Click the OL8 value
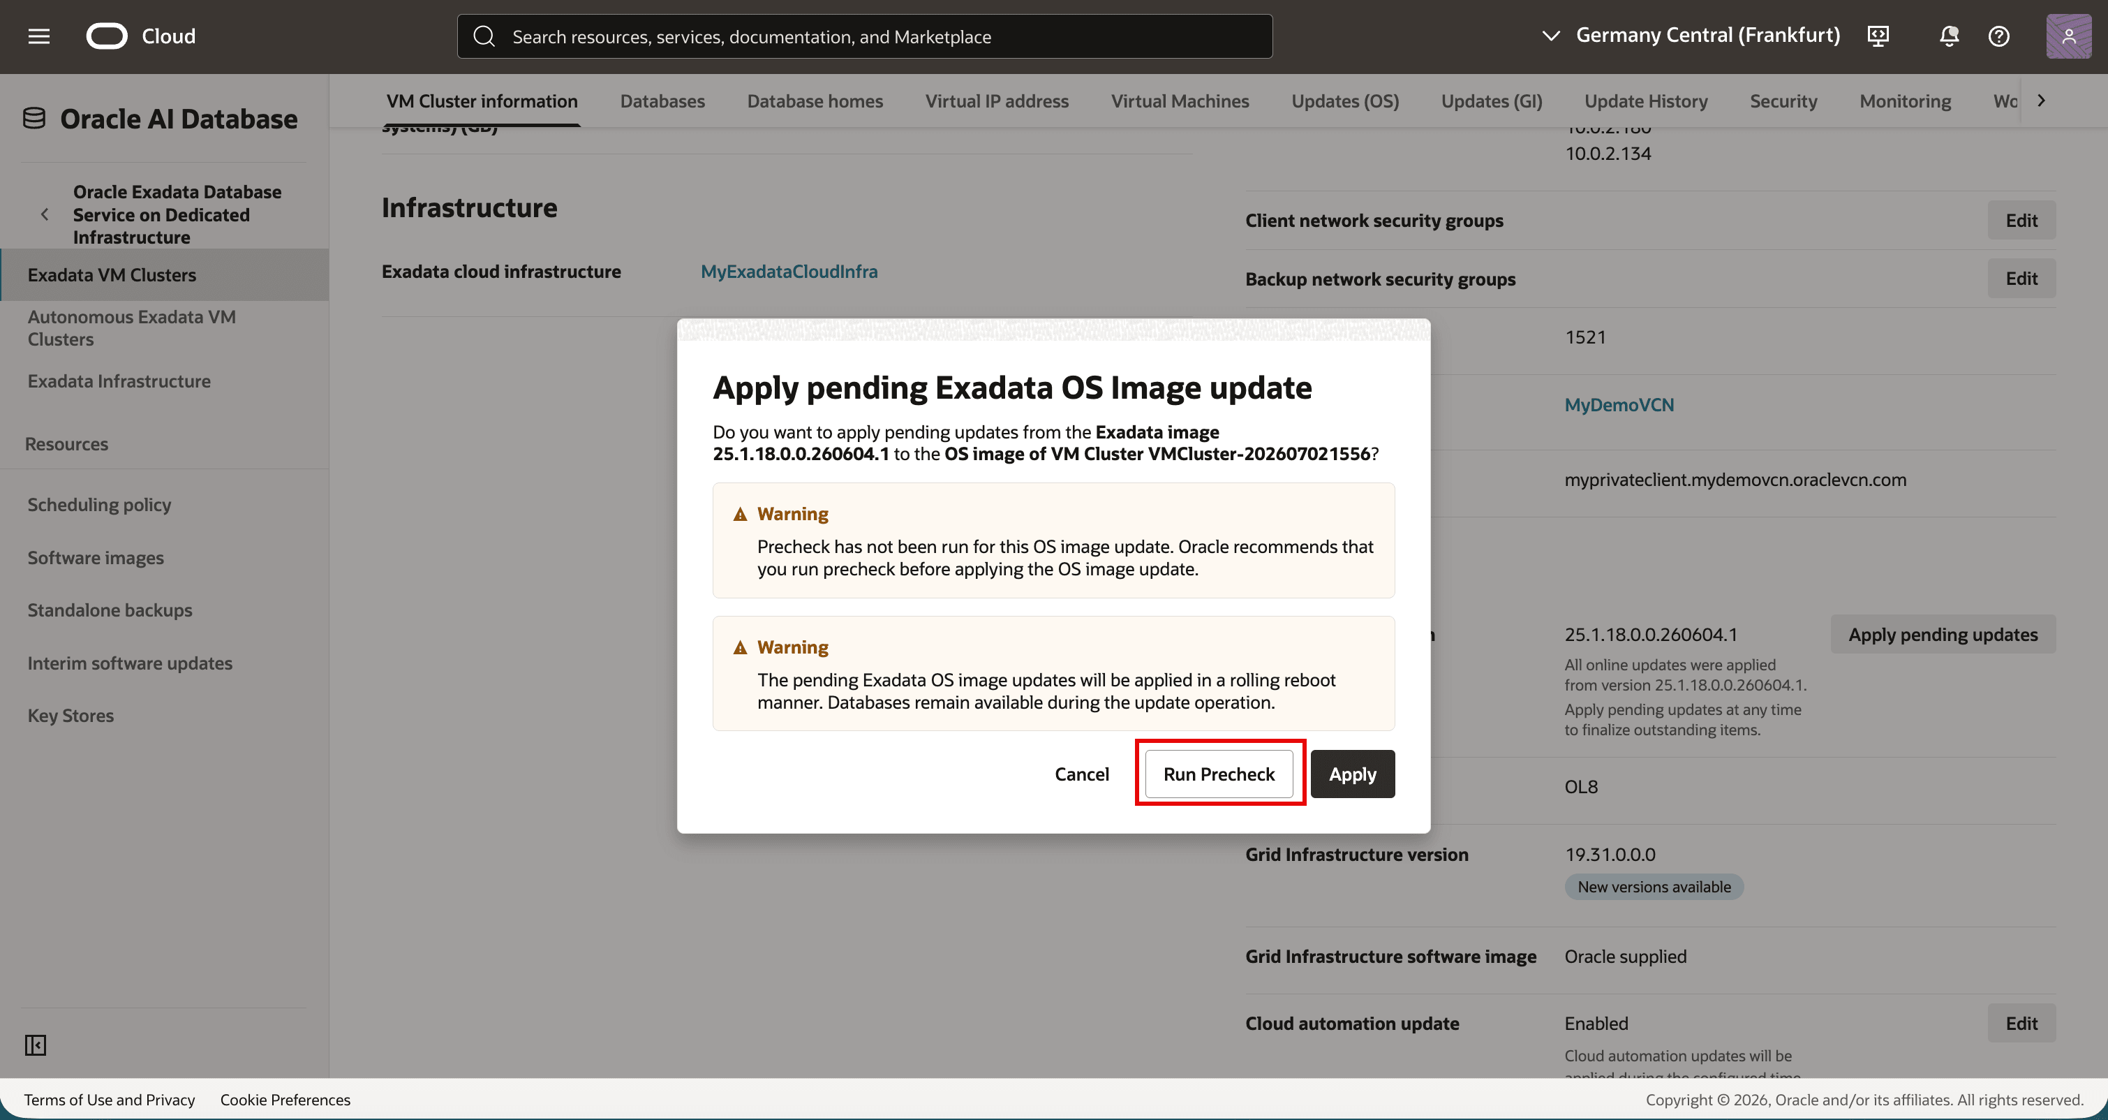This screenshot has width=2108, height=1120. (1581, 787)
